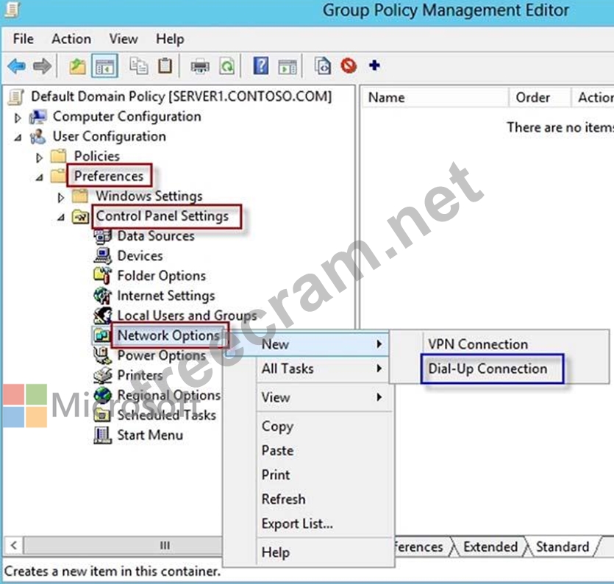Click the Folder Options icon in tree
The height and width of the screenshot is (584, 614).
pyautogui.click(x=103, y=275)
